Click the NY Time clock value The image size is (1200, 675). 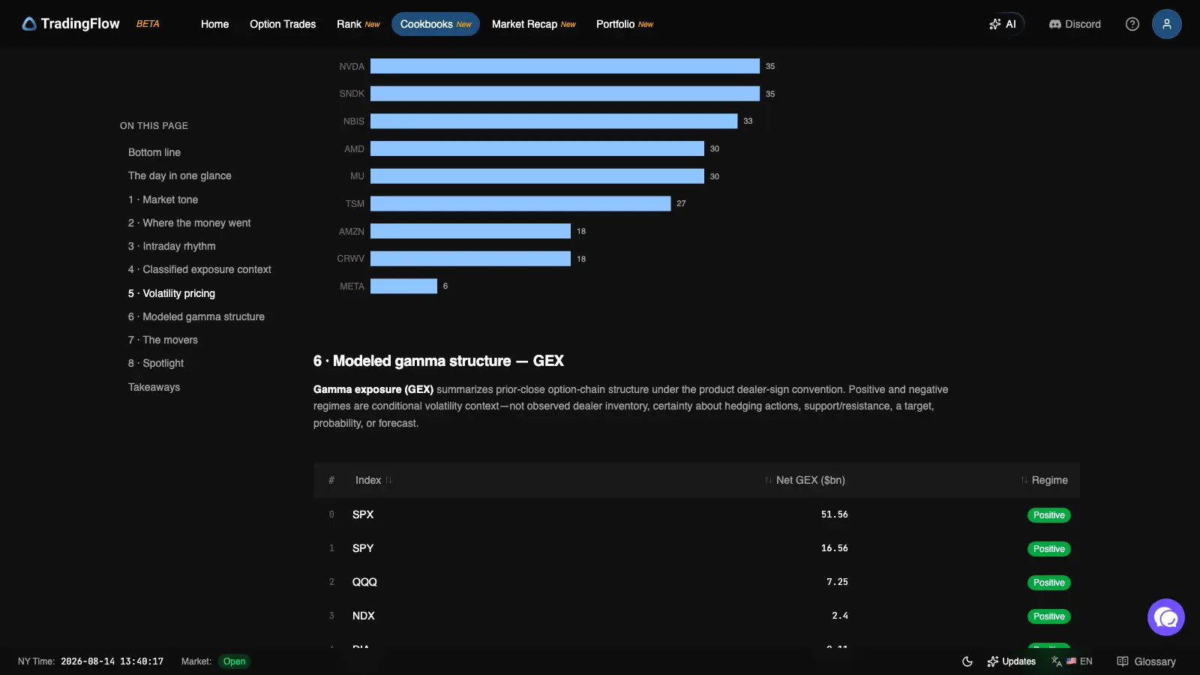[x=112, y=661]
